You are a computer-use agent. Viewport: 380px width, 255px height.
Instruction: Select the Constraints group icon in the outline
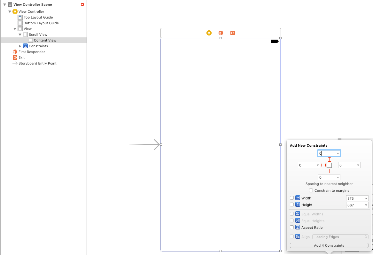(25, 46)
